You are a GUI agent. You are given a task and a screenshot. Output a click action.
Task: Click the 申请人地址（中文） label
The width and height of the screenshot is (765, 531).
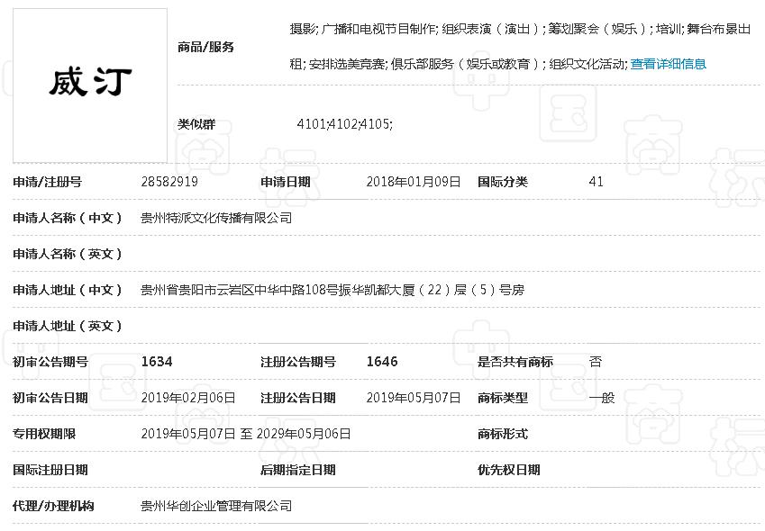coord(68,290)
